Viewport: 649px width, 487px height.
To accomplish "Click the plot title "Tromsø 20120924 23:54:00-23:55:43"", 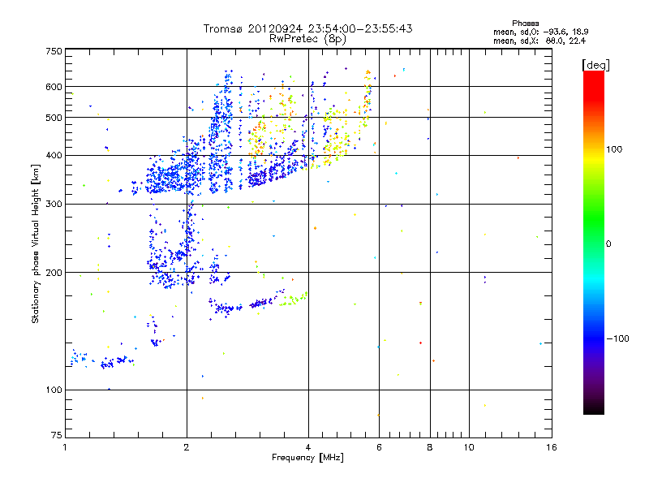I will (x=307, y=28).
